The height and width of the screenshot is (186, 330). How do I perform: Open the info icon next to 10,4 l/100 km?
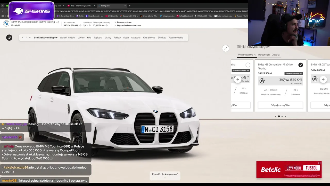pyautogui.click(x=107, y=26)
